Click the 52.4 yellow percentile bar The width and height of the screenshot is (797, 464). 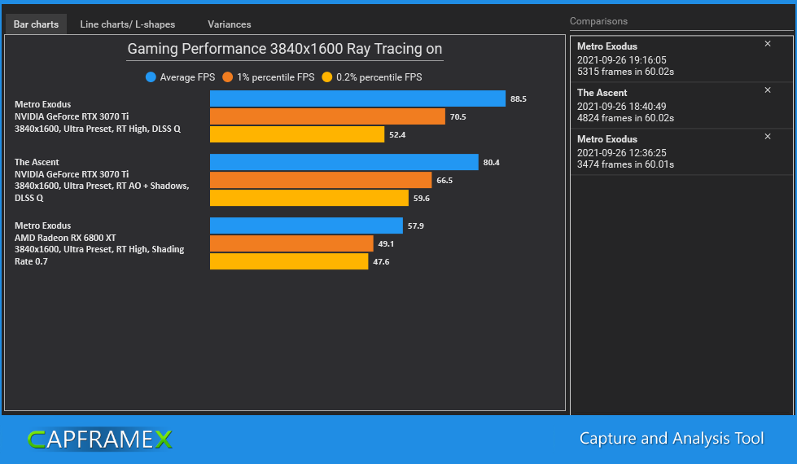click(297, 134)
